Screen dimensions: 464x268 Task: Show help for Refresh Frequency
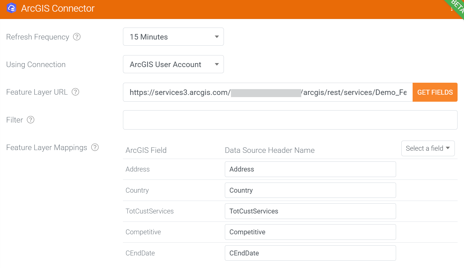pyautogui.click(x=77, y=37)
